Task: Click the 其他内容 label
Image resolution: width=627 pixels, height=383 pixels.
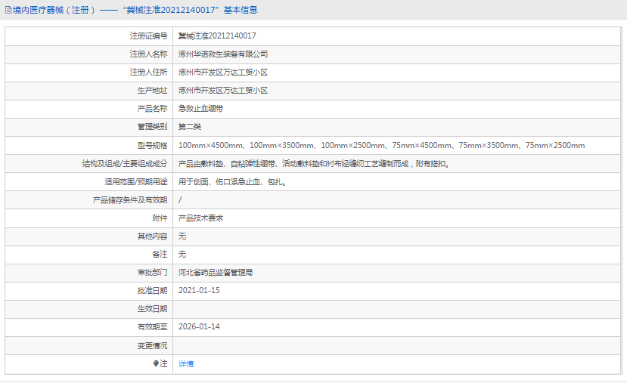Action: click(152, 236)
